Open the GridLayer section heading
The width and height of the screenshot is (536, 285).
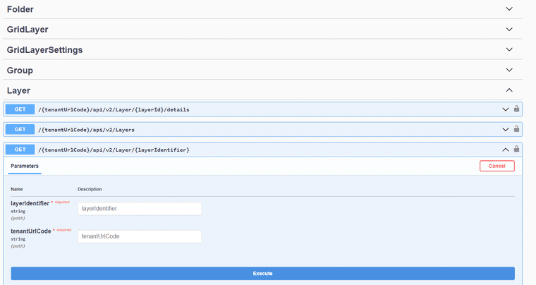tap(28, 30)
